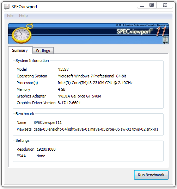Close the SPECviewperf window
Viewport: 177px width, 189px height.
165,5
